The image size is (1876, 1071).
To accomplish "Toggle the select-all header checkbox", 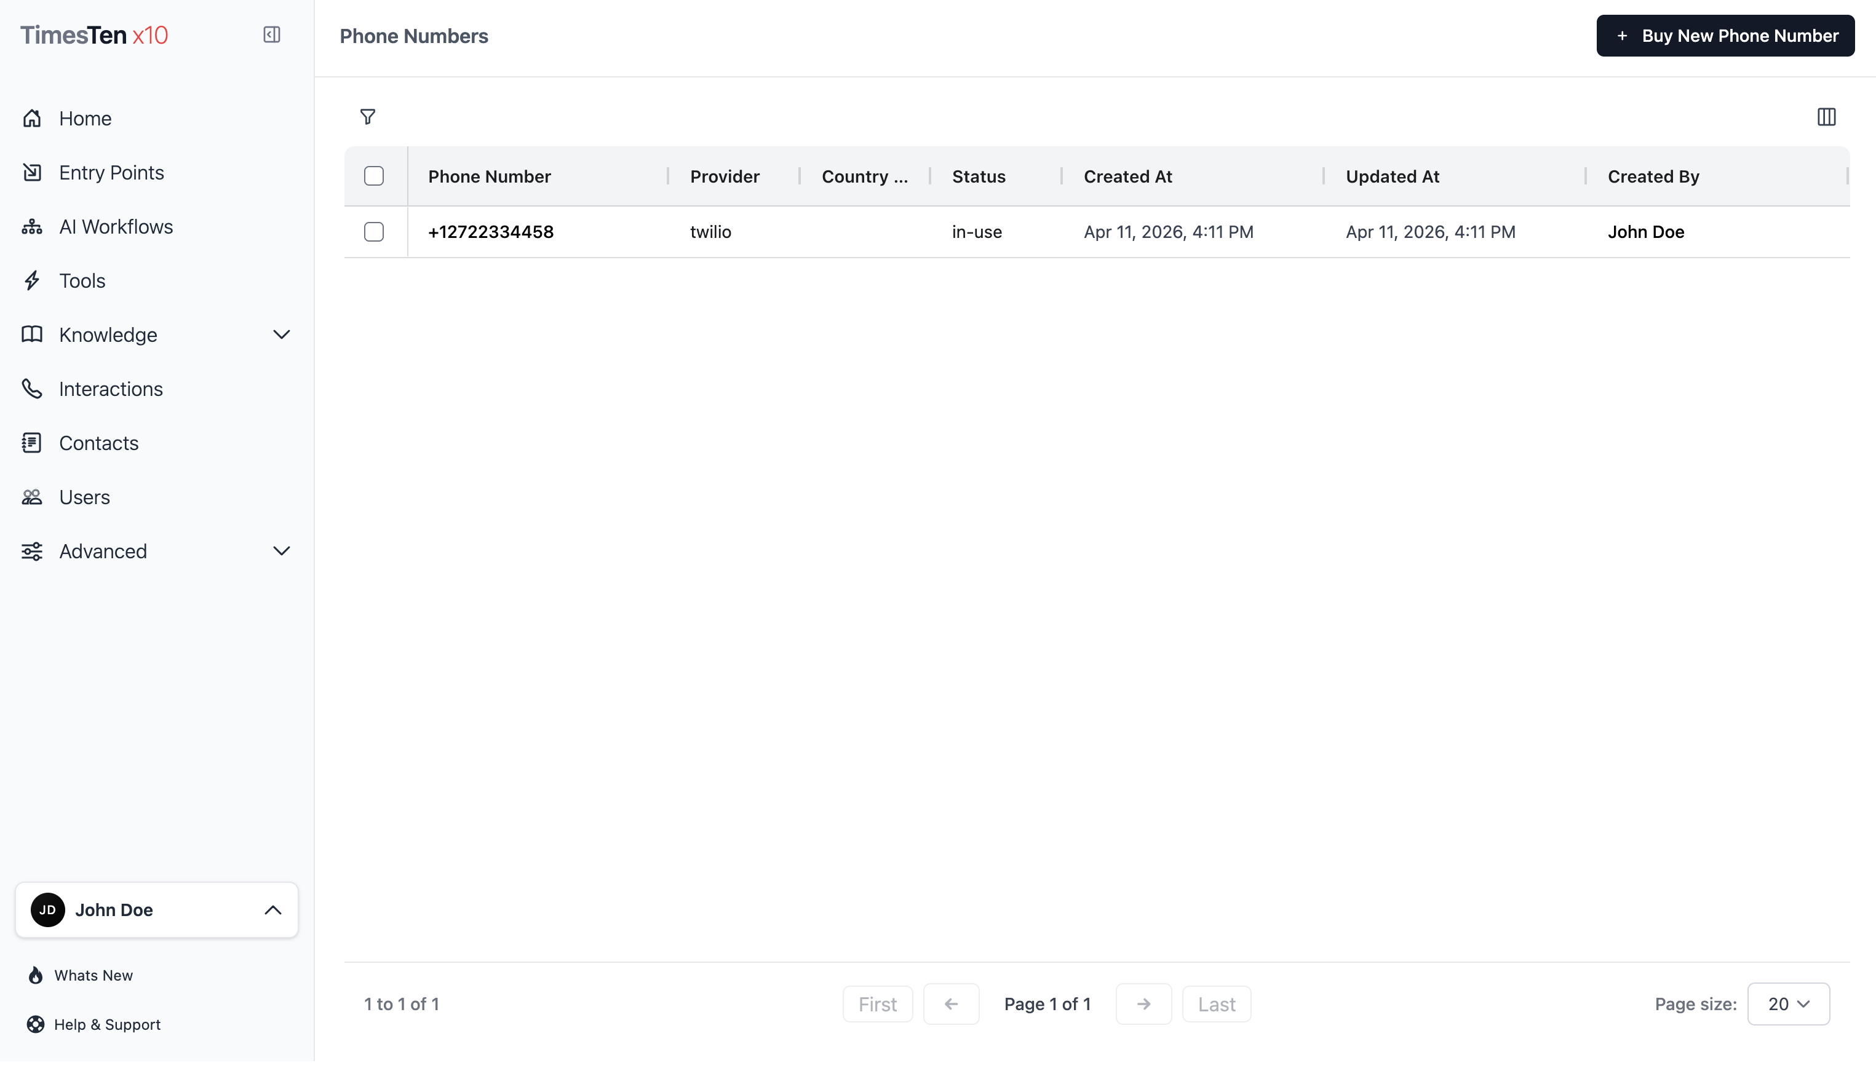I will tap(374, 176).
